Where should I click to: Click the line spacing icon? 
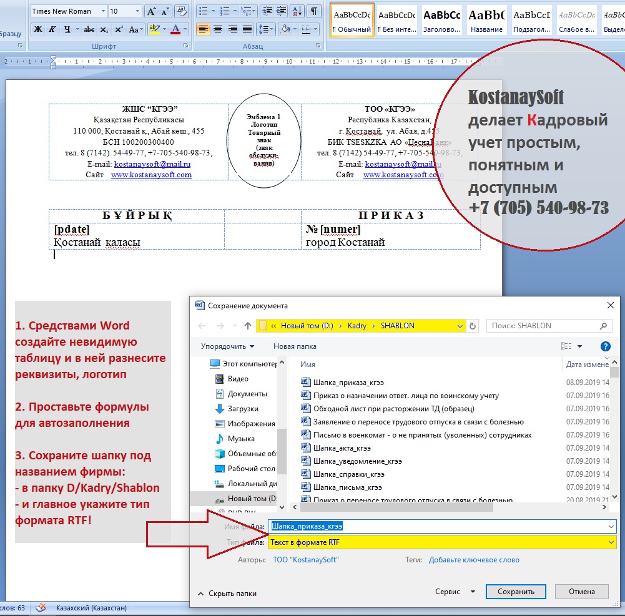(263, 29)
